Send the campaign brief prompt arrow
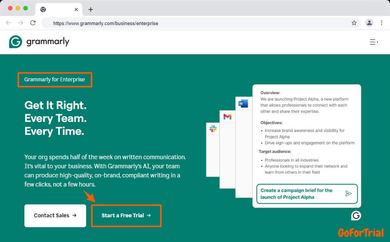Viewport: 390px width, 242px height. click(x=348, y=194)
